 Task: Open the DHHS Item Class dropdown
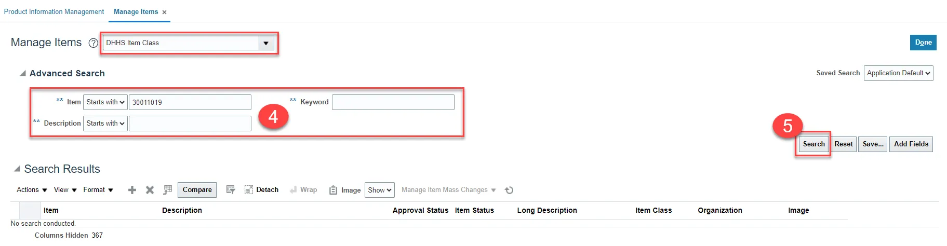tap(266, 43)
